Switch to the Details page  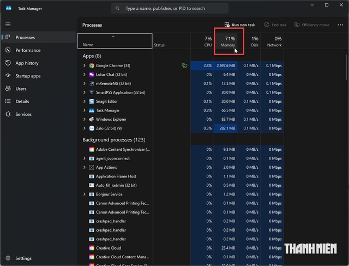(39, 102)
